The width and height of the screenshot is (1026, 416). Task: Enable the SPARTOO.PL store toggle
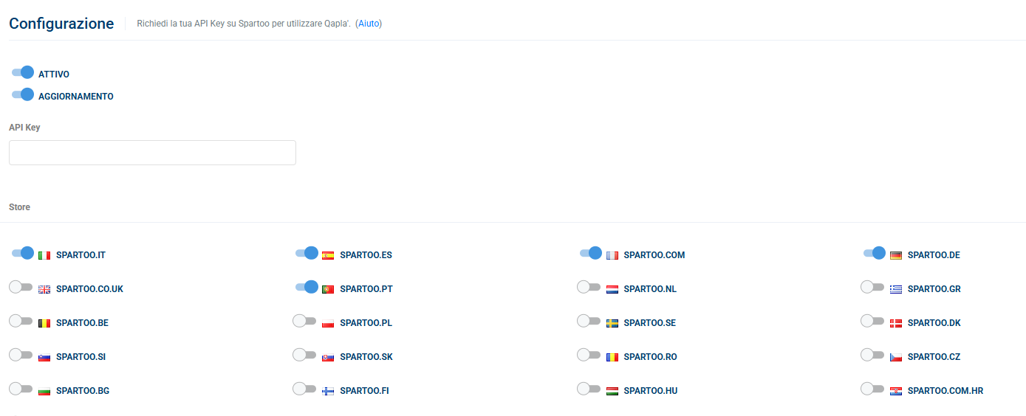(x=304, y=321)
